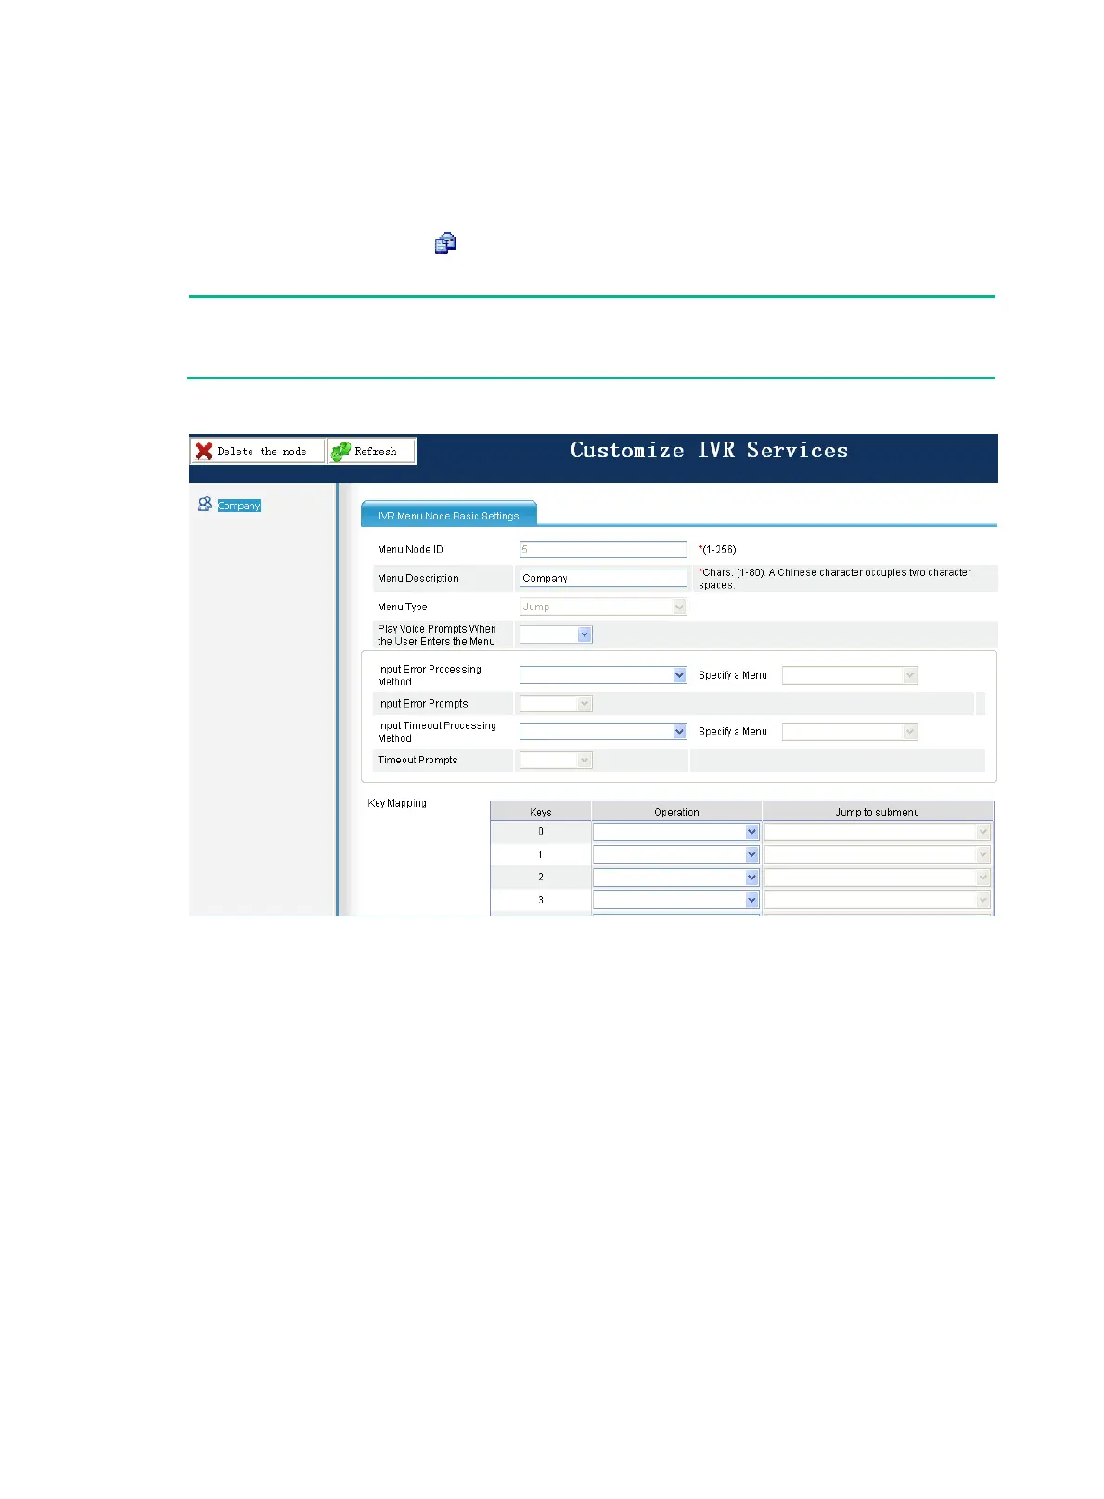This screenshot has width=1104, height=1499.
Task: Open the Input Error Prompts dropdown
Action: (556, 704)
